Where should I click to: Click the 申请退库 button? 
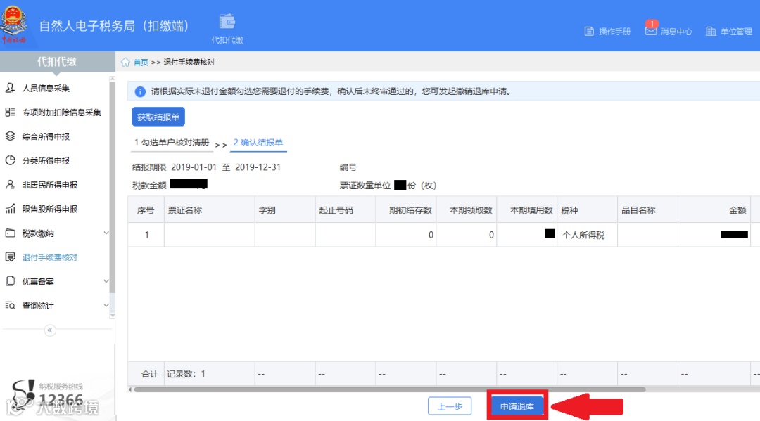517,406
